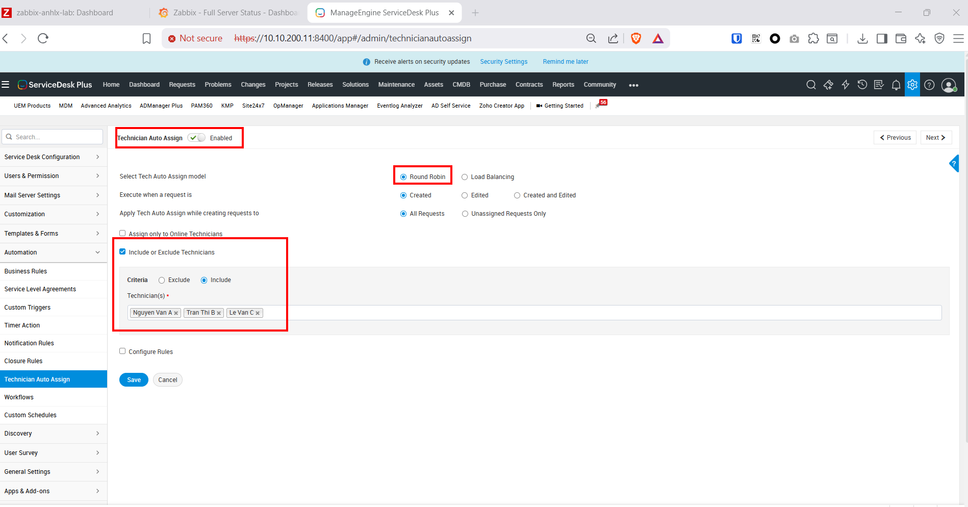Check Assign only to Online Technicians
Image resolution: width=968 pixels, height=507 pixels.
tap(122, 233)
